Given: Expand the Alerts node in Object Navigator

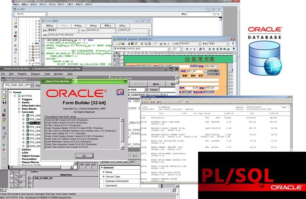Looking at the screenshot, I should coord(19,102).
